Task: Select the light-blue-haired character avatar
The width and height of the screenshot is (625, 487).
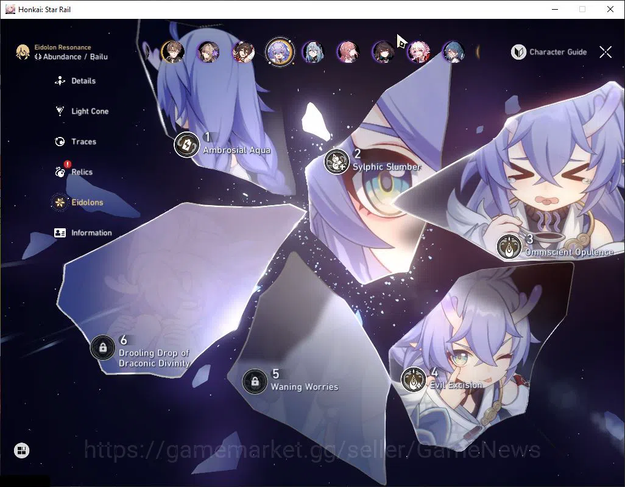Action: (x=313, y=52)
